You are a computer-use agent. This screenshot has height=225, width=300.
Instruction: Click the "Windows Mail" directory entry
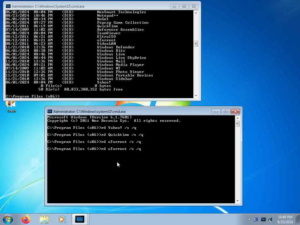(x=111, y=61)
